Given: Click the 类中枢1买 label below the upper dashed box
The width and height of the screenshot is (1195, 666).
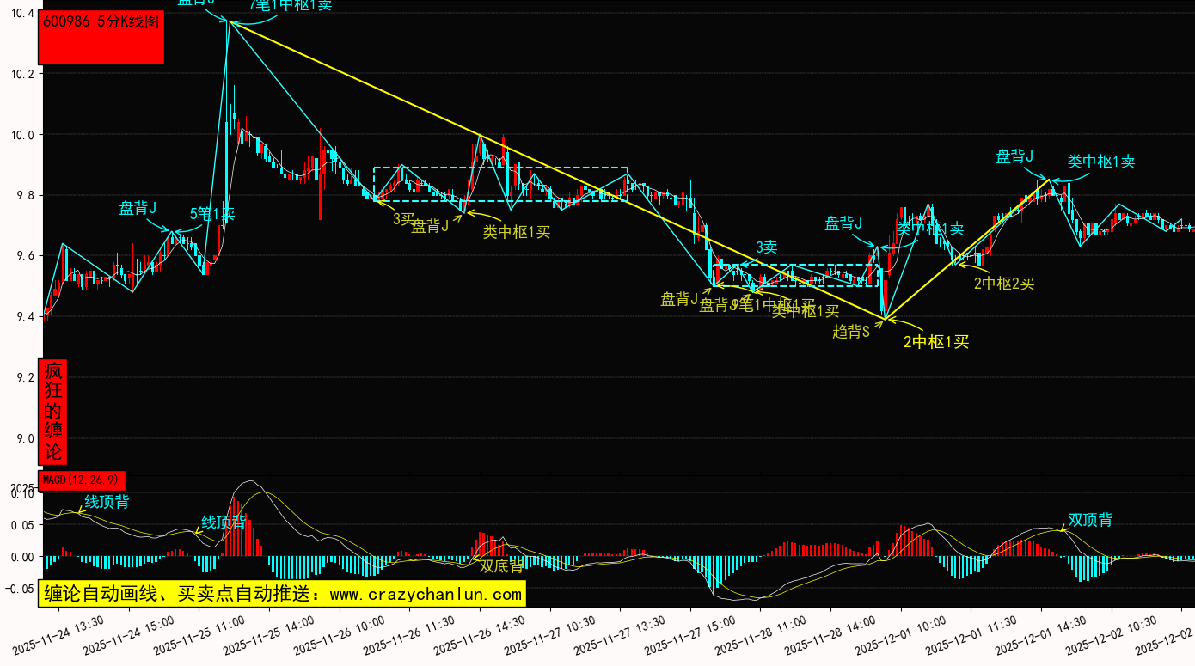Looking at the screenshot, I should coord(516,232).
